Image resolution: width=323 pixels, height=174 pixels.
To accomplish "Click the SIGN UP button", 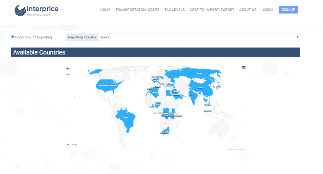I will [288, 10].
